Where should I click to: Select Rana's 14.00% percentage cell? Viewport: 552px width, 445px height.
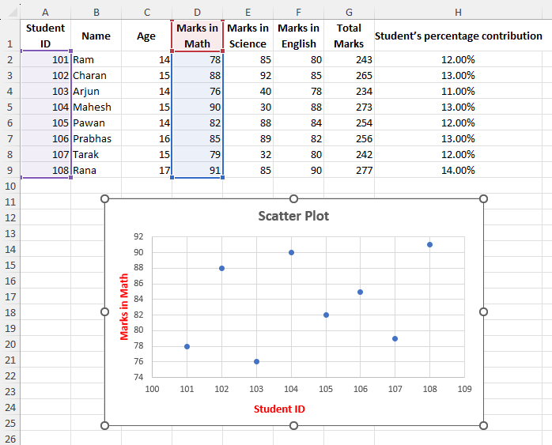[x=459, y=170]
